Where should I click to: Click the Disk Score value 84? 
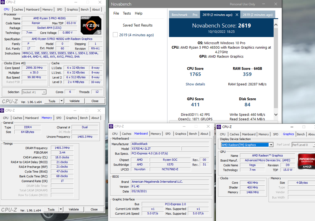247,104
